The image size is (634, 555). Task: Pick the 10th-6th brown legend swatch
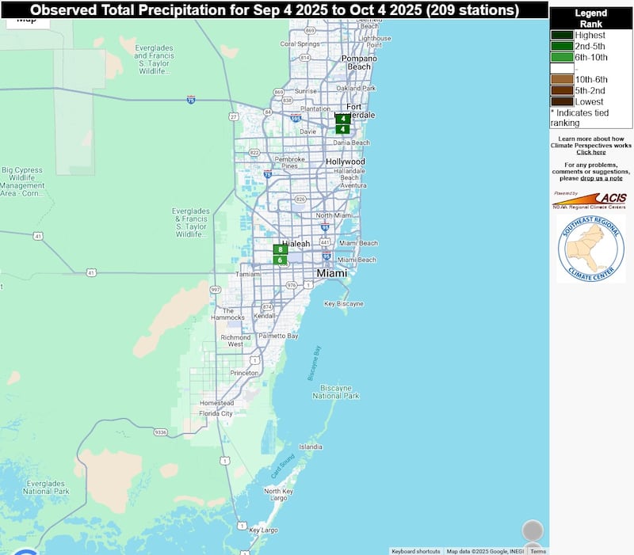point(563,79)
